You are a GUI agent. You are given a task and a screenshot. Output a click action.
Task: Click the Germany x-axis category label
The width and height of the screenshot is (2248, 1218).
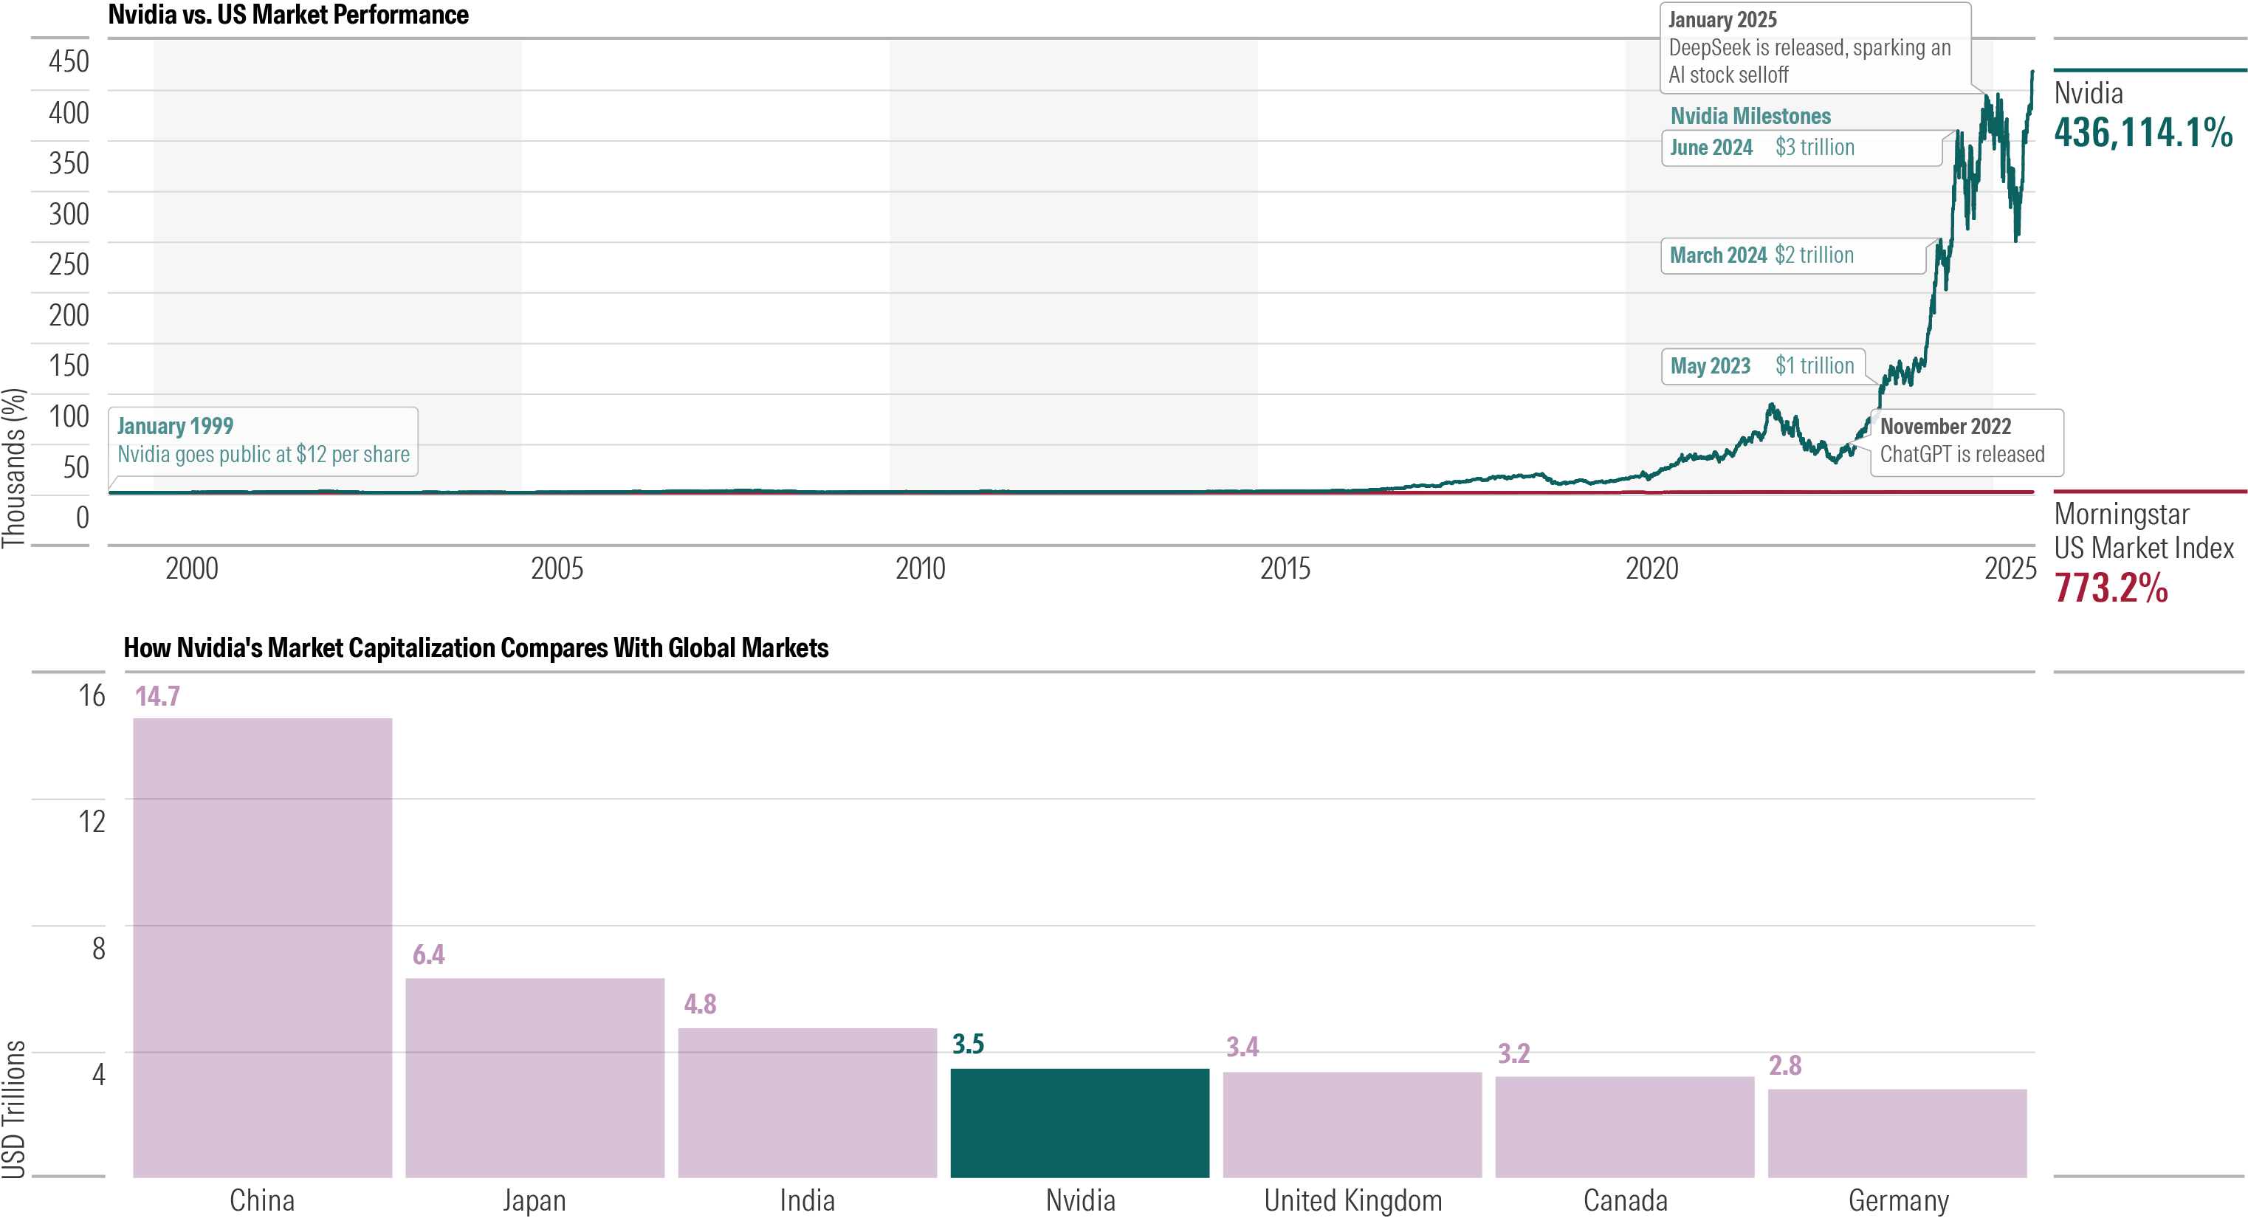(1898, 1202)
